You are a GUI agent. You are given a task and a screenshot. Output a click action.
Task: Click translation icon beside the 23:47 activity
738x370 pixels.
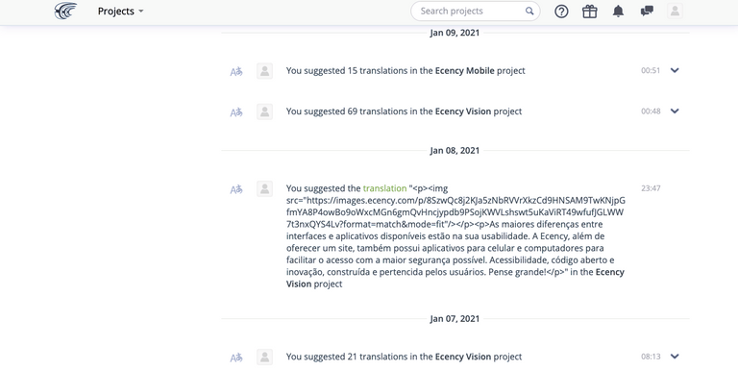click(x=236, y=189)
